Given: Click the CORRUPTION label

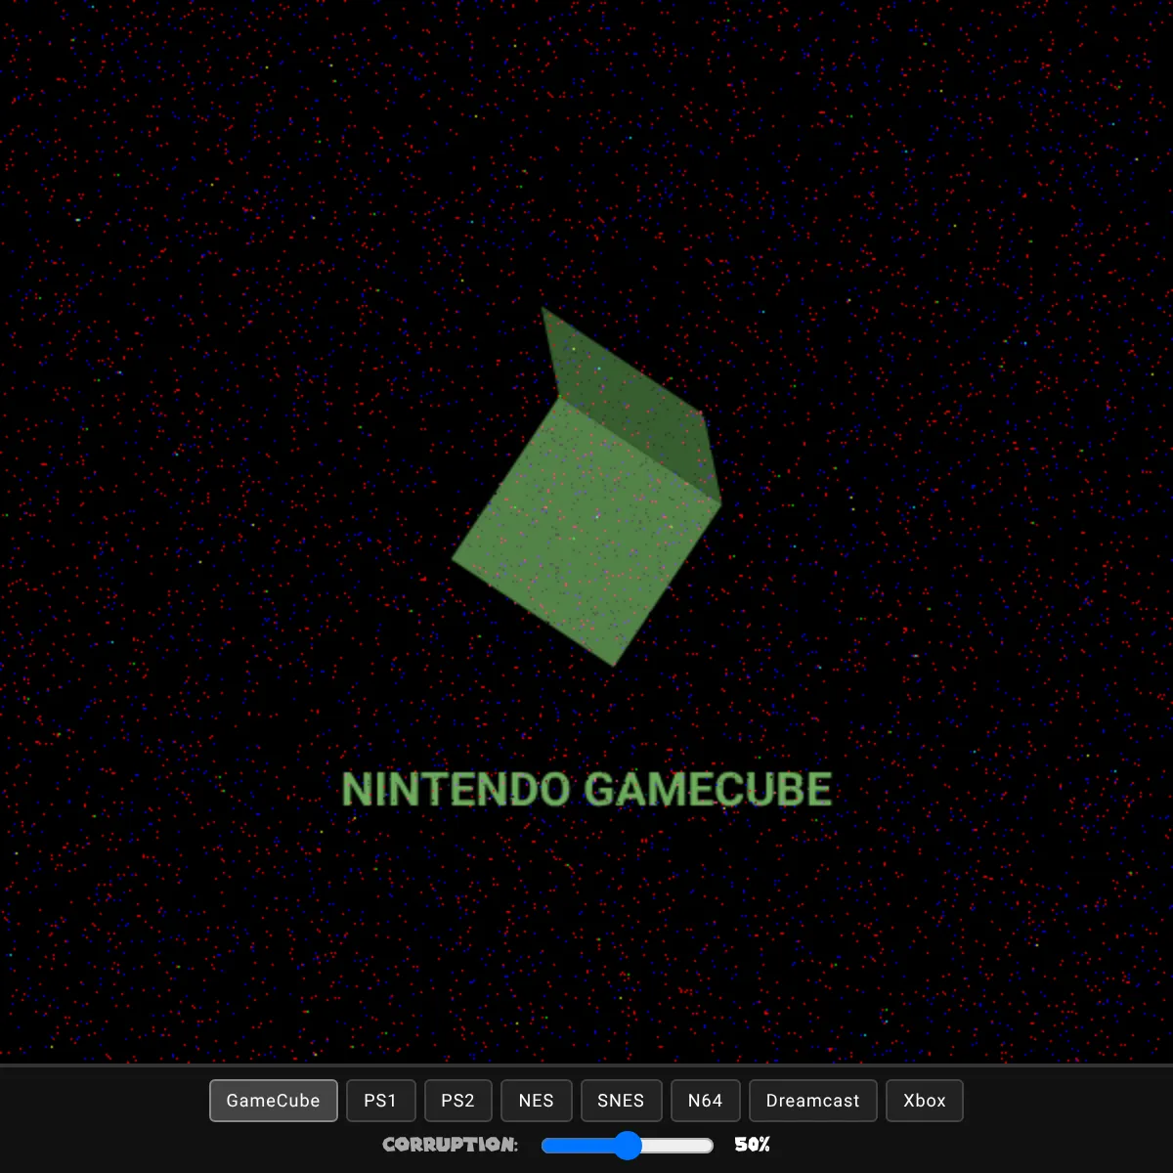Looking at the screenshot, I should tap(451, 1145).
